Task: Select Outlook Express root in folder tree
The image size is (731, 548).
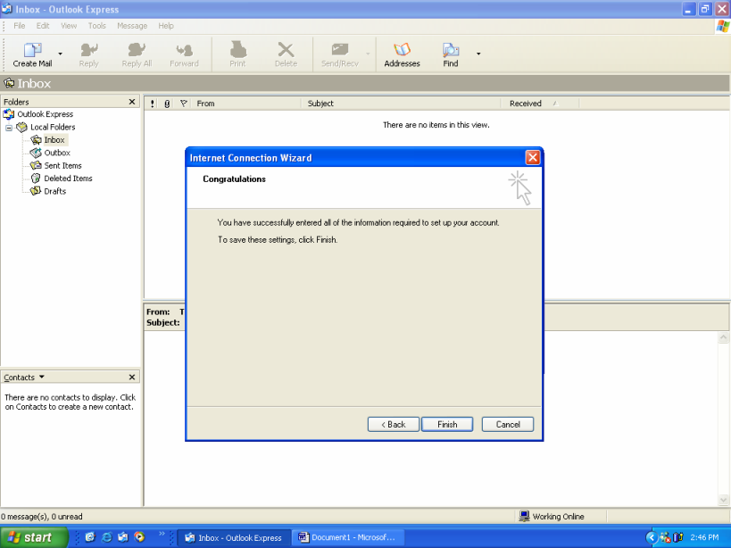Action: (x=38, y=114)
